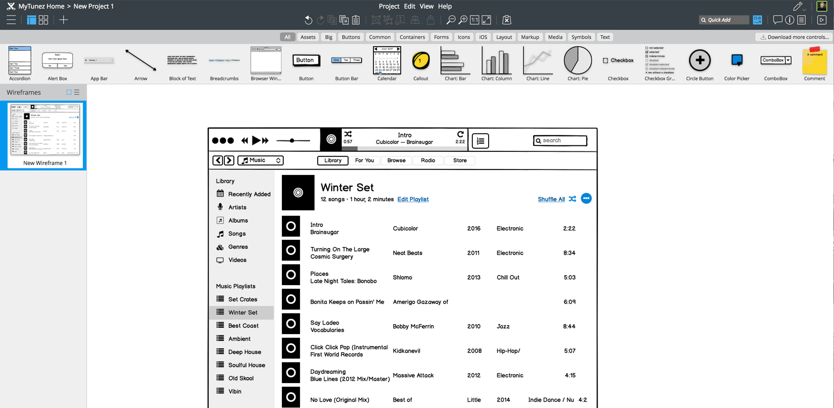The width and height of the screenshot is (834, 408).
Task: Select the Checkbox control from the library
Action: click(618, 60)
